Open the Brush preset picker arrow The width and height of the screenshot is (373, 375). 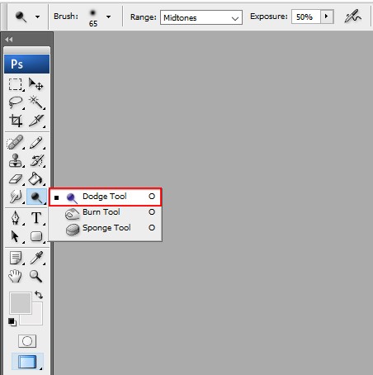click(108, 17)
